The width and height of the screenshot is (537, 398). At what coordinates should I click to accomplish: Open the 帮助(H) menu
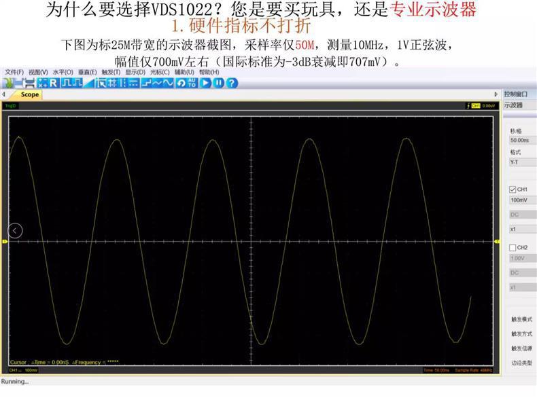point(209,72)
